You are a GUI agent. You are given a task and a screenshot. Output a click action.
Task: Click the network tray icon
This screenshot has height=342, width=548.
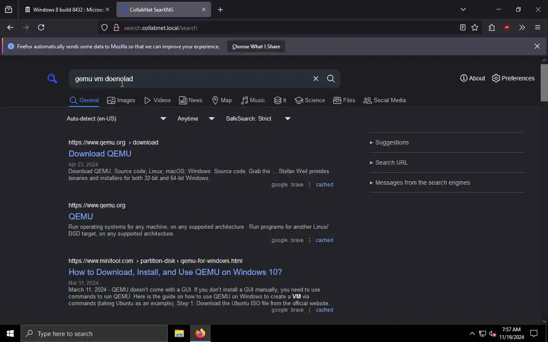click(482, 333)
